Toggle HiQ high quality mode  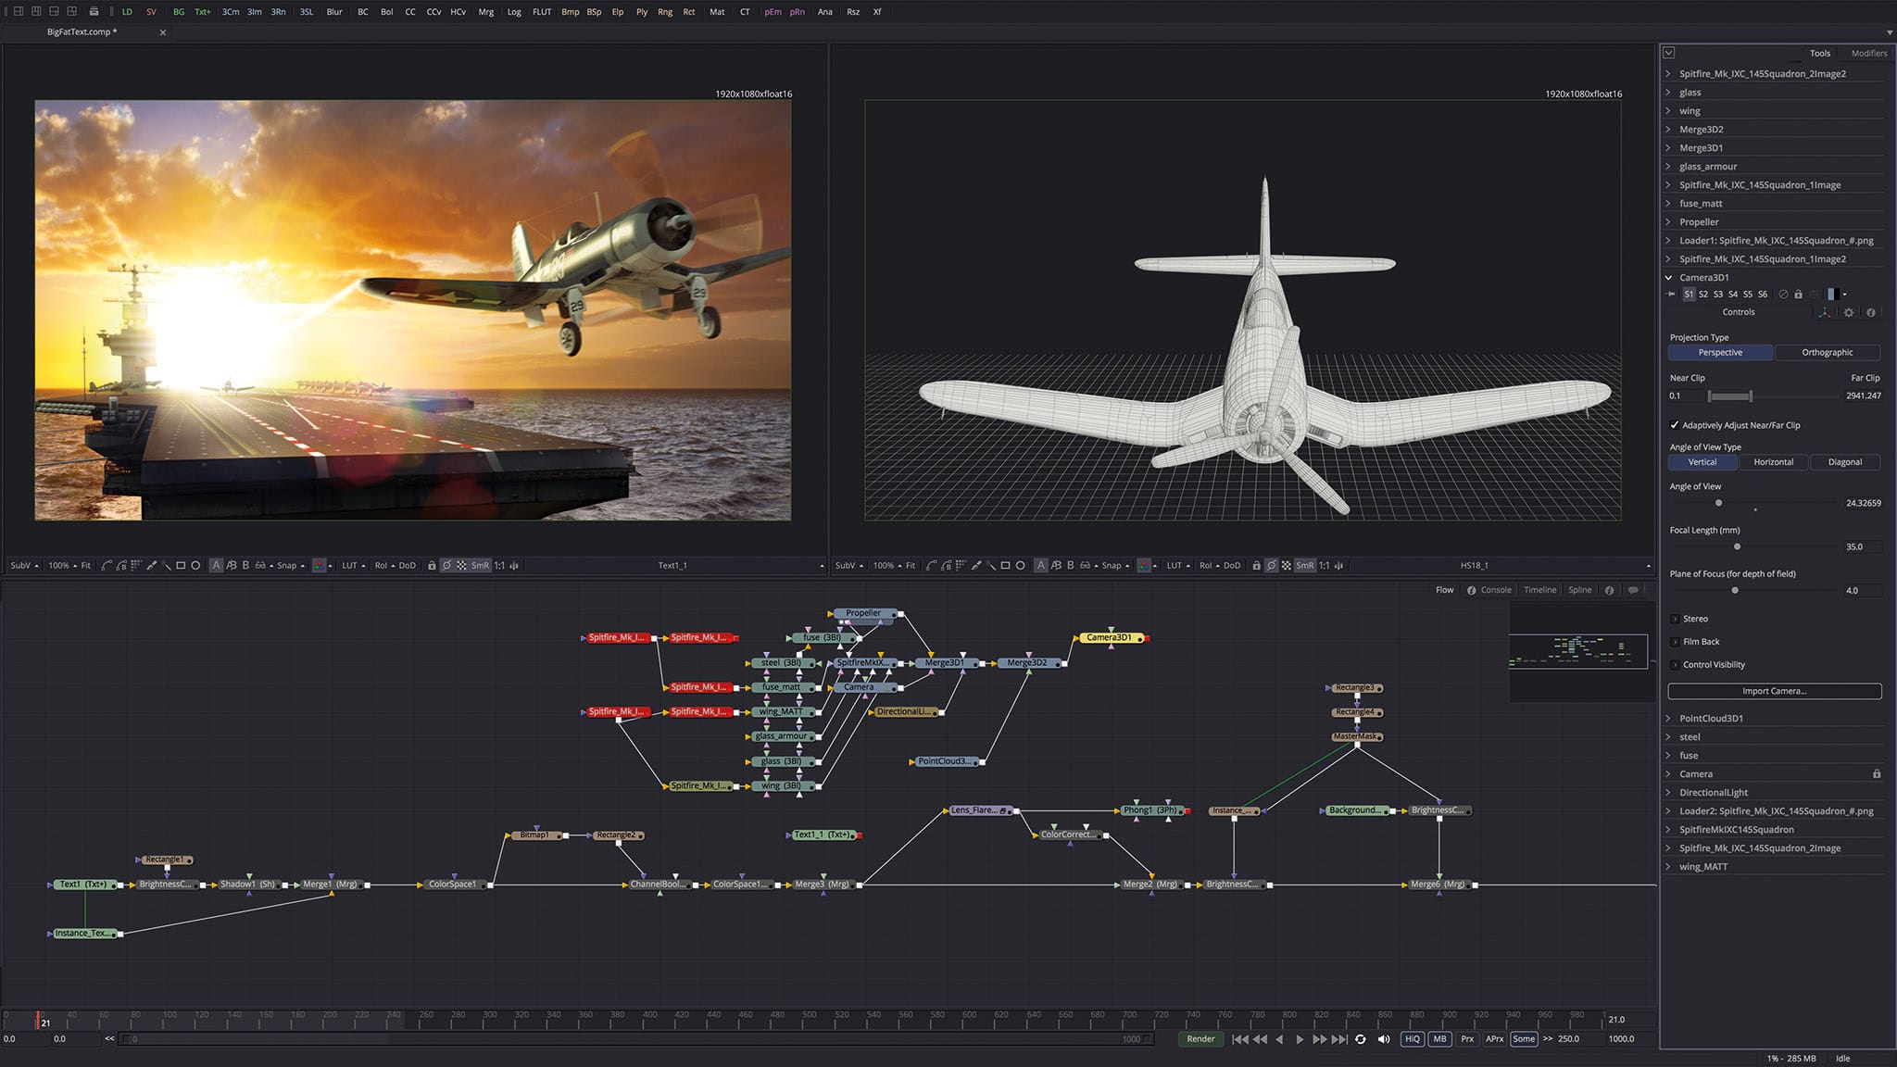pyautogui.click(x=1412, y=1039)
